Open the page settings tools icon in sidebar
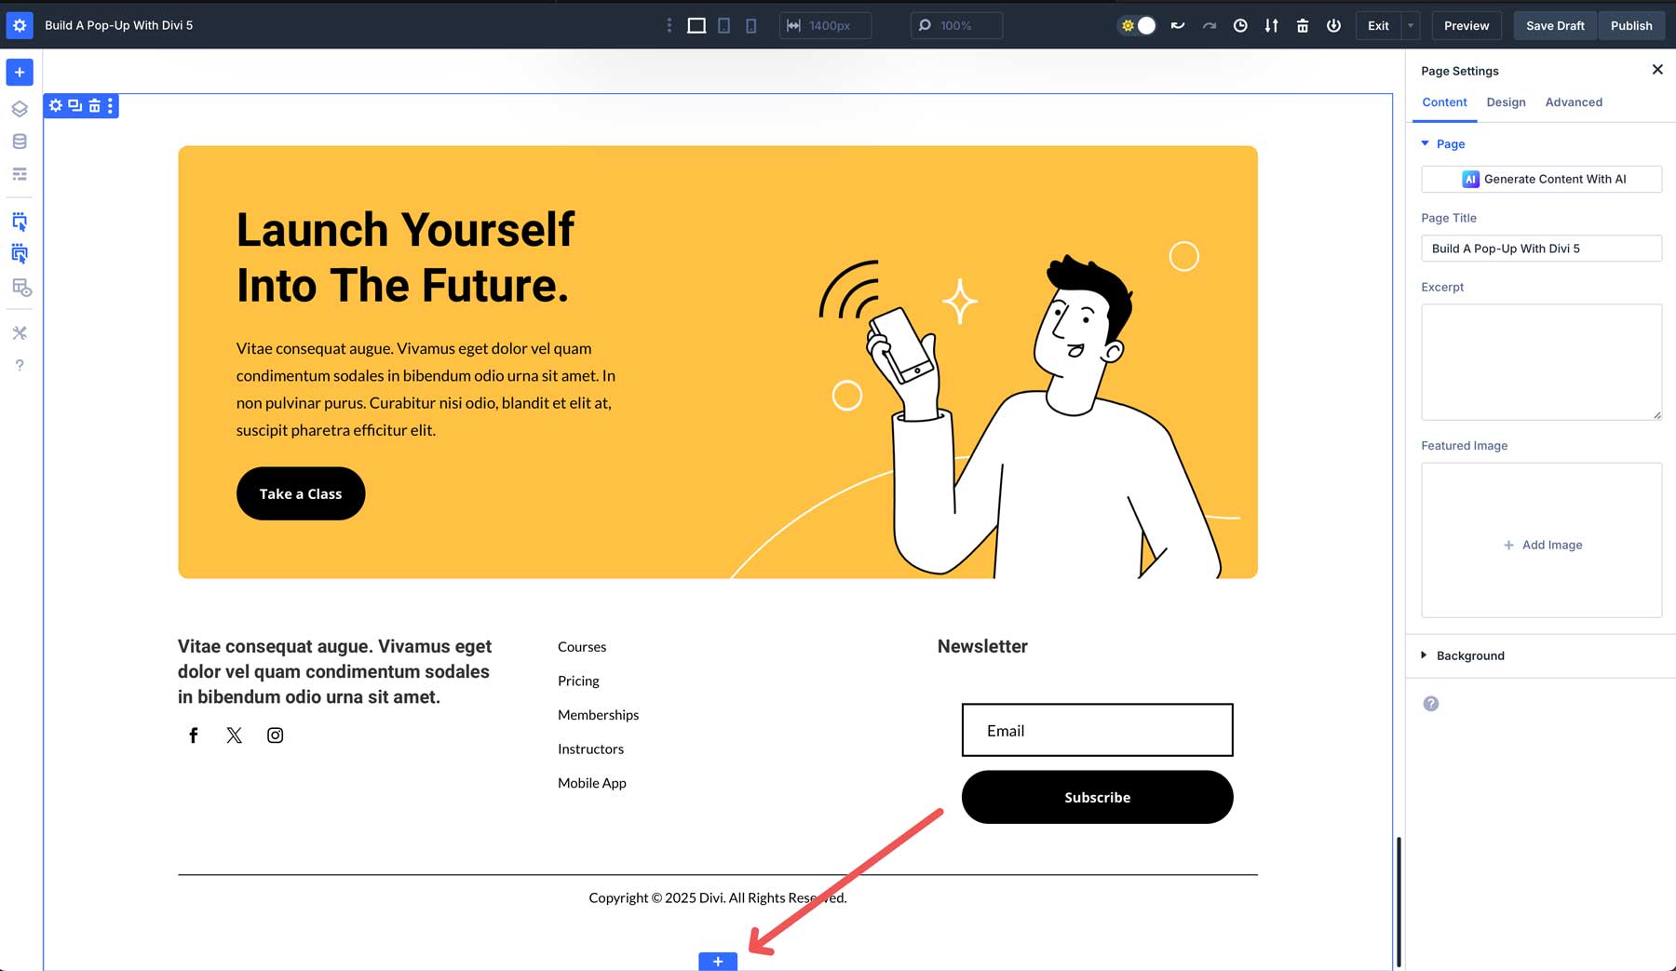The width and height of the screenshot is (1676, 971). 19,332
